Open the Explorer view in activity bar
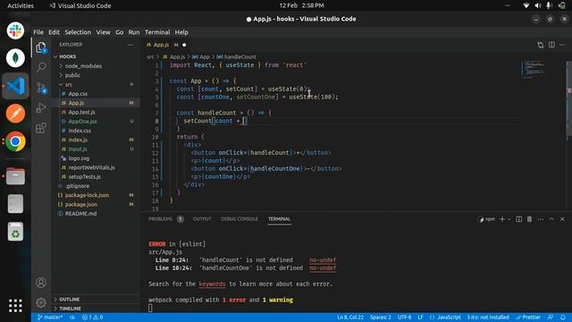This screenshot has width=572, height=322. point(41,47)
